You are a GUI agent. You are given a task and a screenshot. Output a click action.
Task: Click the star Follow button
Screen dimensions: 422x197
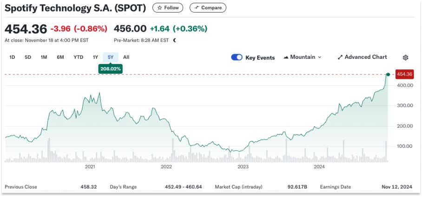pos(168,8)
